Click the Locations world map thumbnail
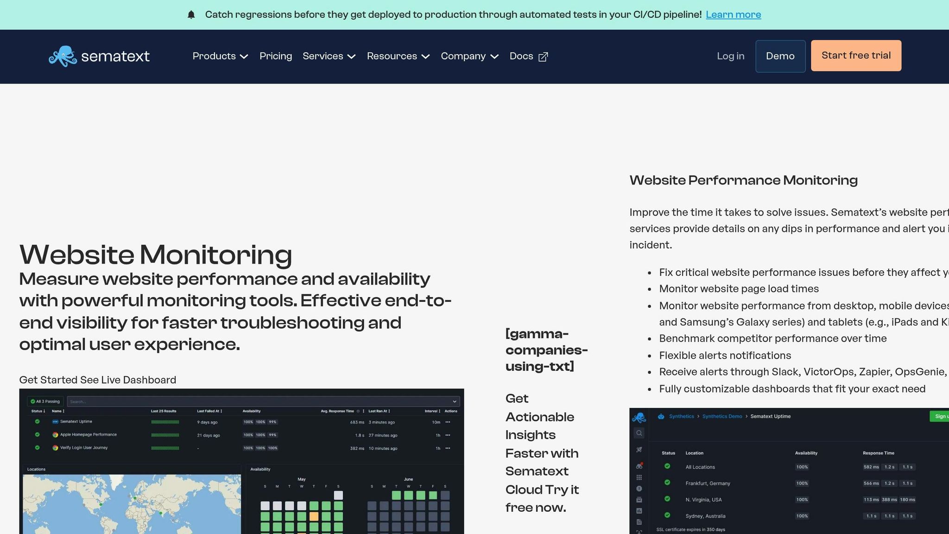Screen dimensions: 949x534 pyautogui.click(x=132, y=504)
